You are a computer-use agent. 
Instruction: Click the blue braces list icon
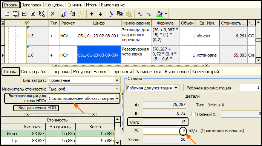tap(72, 14)
